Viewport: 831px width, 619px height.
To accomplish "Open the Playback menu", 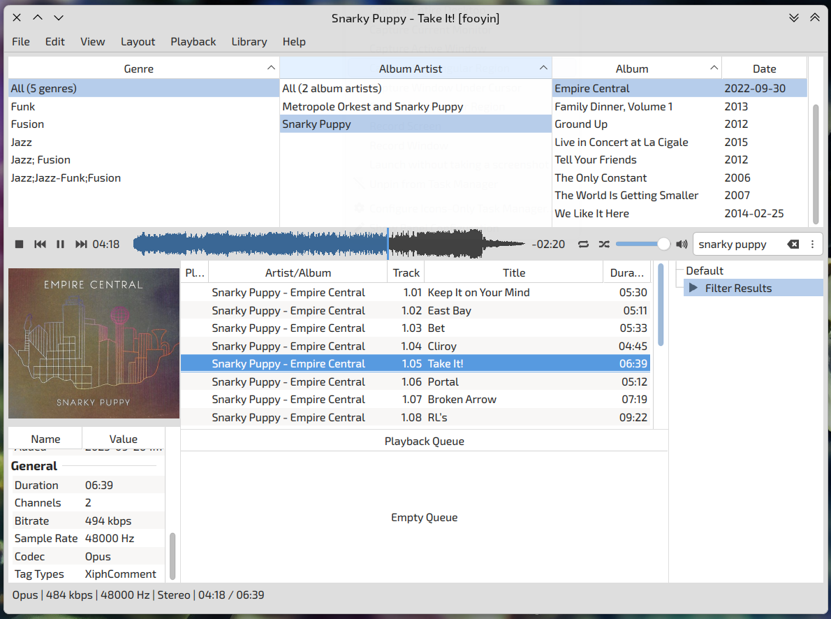I will (x=193, y=41).
